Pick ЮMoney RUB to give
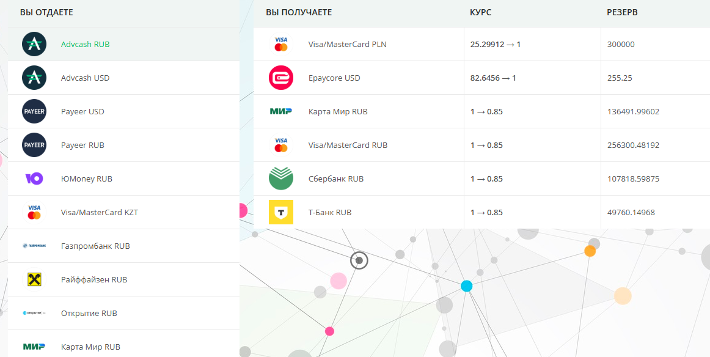 click(x=123, y=178)
